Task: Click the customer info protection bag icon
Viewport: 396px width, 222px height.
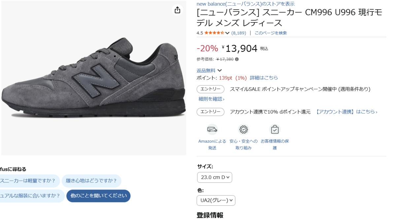Action: pos(275,129)
